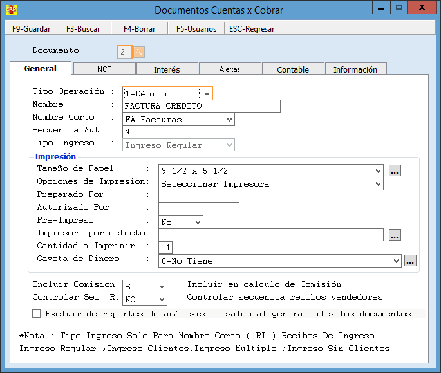Open the Pre-Impreso dropdown
The image size is (441, 373).
[198, 222]
